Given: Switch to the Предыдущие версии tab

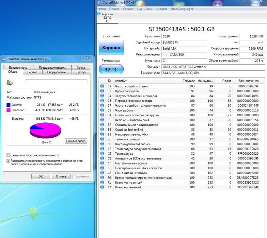Looking at the screenshot, I should point(52,67).
